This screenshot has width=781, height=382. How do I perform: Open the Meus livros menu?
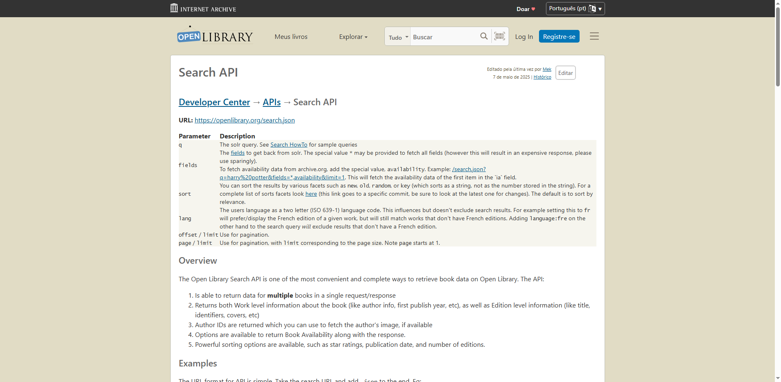pos(291,37)
